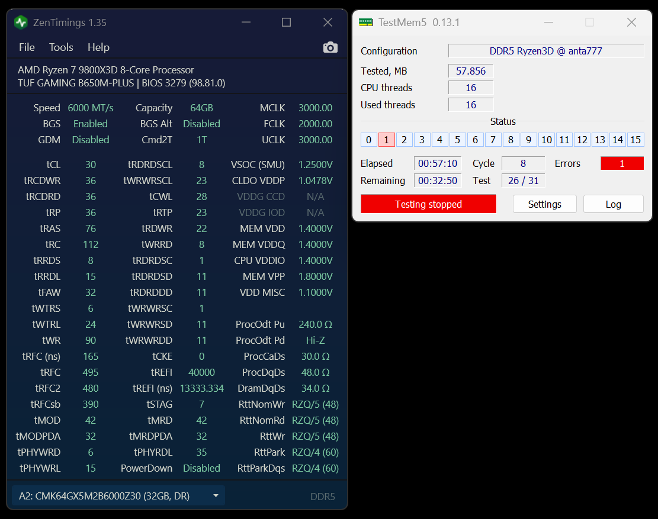The height and width of the screenshot is (519, 658).
Task: Click the GDM Disabled value
Action: tap(91, 140)
